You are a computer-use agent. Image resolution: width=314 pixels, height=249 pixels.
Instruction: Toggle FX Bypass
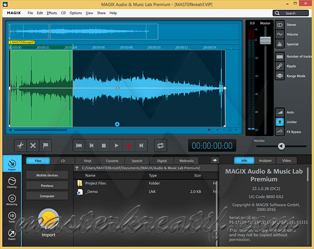coord(280,132)
